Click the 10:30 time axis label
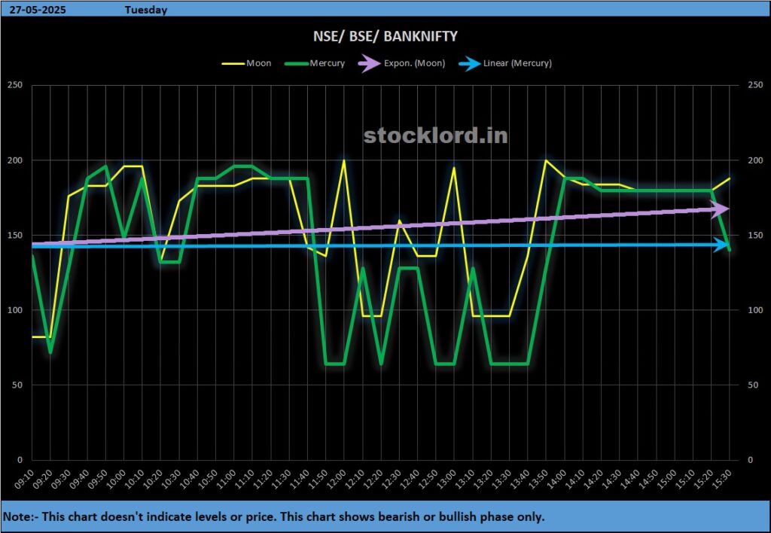This screenshot has height=533, width=771. [x=171, y=479]
